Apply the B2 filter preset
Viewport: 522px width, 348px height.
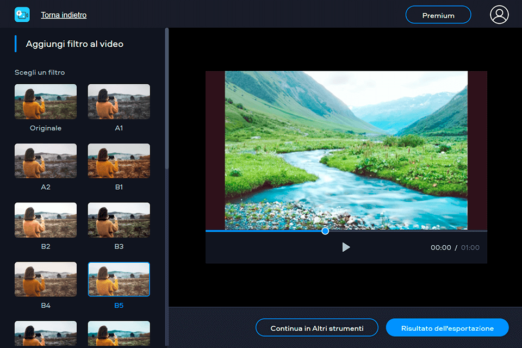pos(45,220)
